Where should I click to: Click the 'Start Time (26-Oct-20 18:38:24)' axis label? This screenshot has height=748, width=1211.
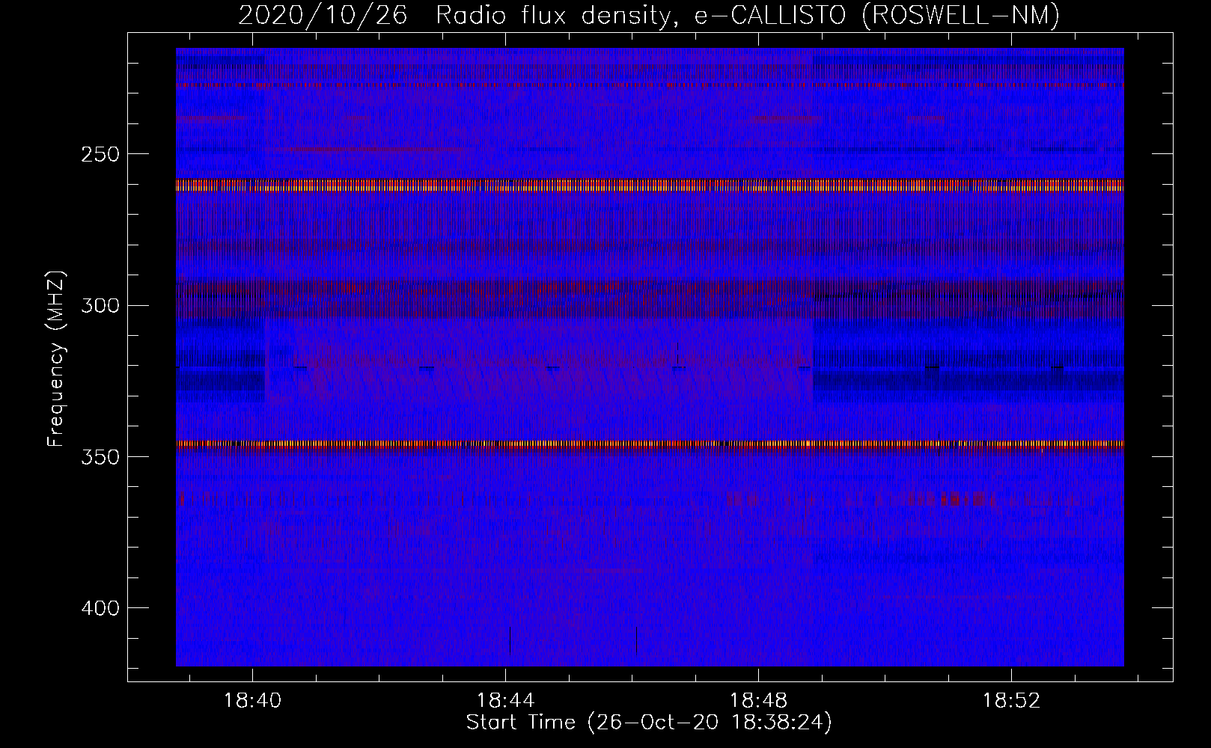649,723
